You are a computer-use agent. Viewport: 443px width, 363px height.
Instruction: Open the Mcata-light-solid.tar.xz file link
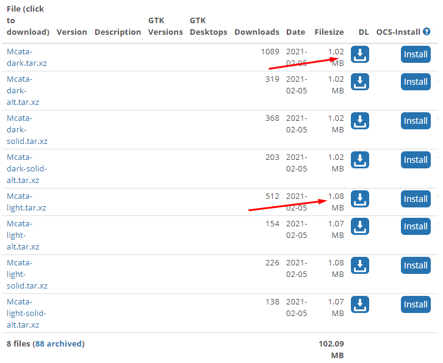[26, 274]
